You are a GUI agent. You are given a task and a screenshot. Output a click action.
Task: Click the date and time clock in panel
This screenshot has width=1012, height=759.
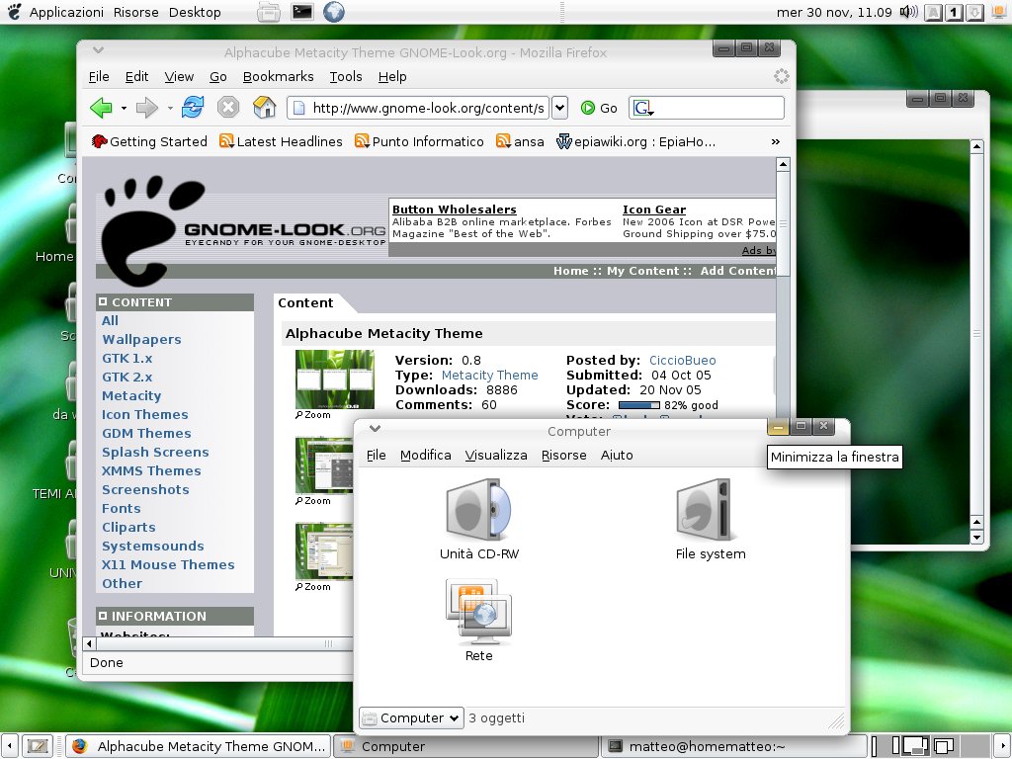pyautogui.click(x=834, y=12)
